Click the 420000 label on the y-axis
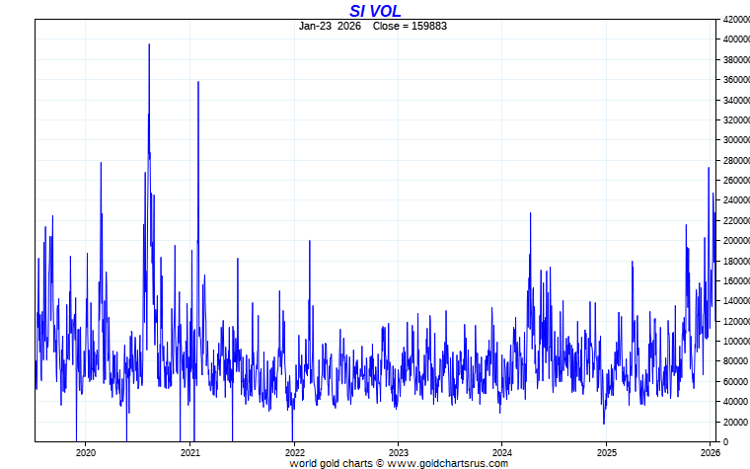This screenshot has width=750, height=469. click(736, 20)
